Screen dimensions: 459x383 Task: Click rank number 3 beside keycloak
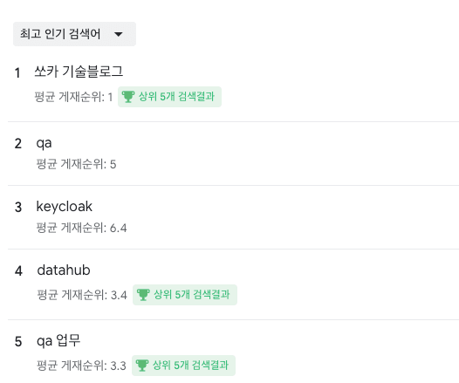18,207
